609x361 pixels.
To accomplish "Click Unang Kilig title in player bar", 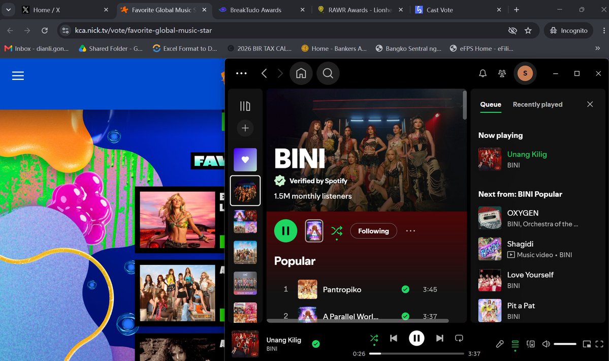I will (x=283, y=340).
